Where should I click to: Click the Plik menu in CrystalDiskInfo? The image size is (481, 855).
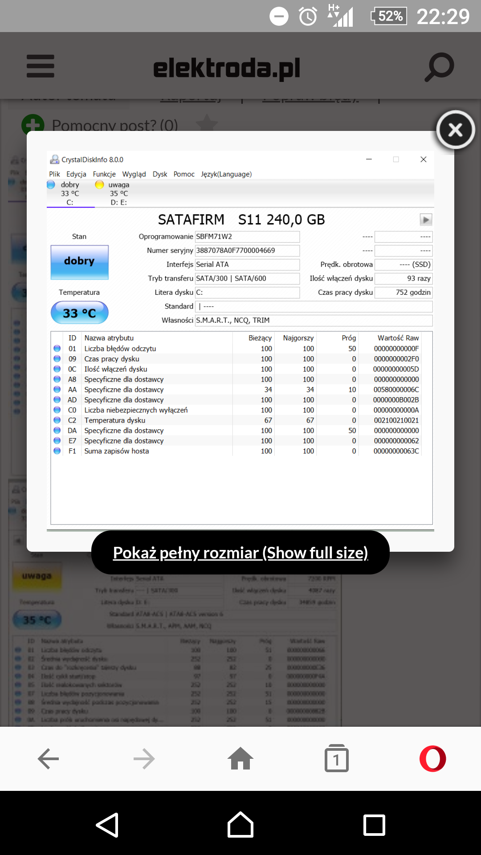[x=54, y=174]
